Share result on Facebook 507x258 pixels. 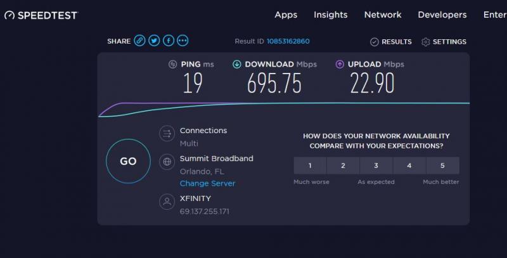click(x=169, y=41)
